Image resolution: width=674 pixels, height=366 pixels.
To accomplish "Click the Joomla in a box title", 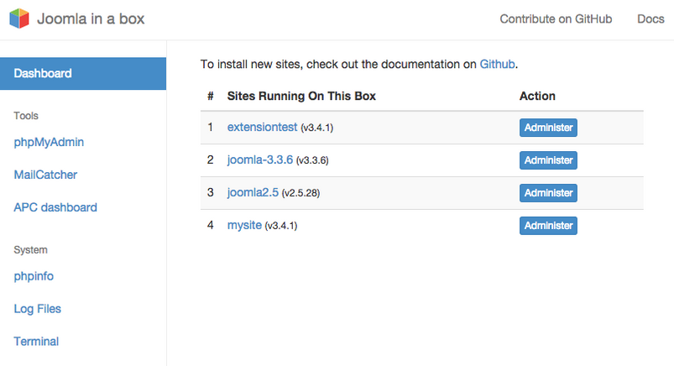I will [91, 19].
